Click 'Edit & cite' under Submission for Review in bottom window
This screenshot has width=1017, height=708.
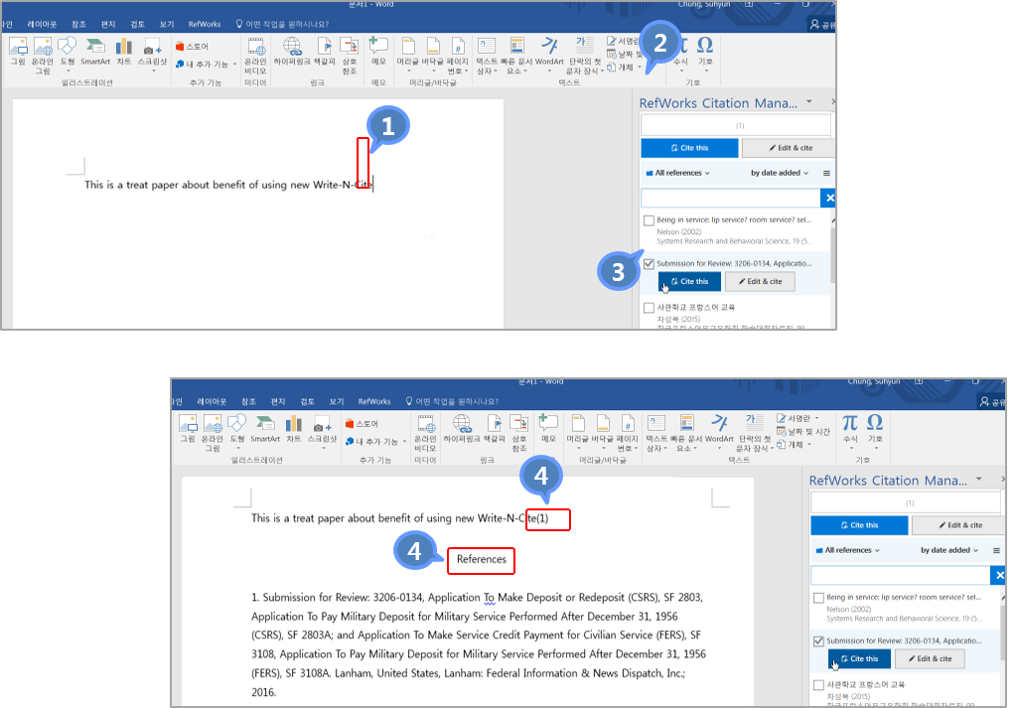pos(930,658)
